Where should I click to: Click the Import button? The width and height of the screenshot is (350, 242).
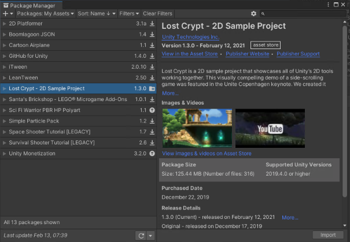(328, 235)
